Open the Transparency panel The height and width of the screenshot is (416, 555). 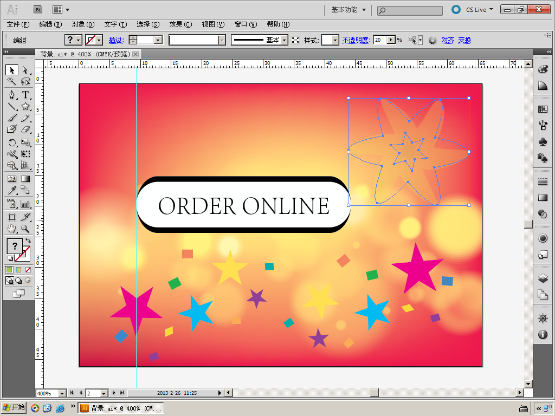coord(543,213)
